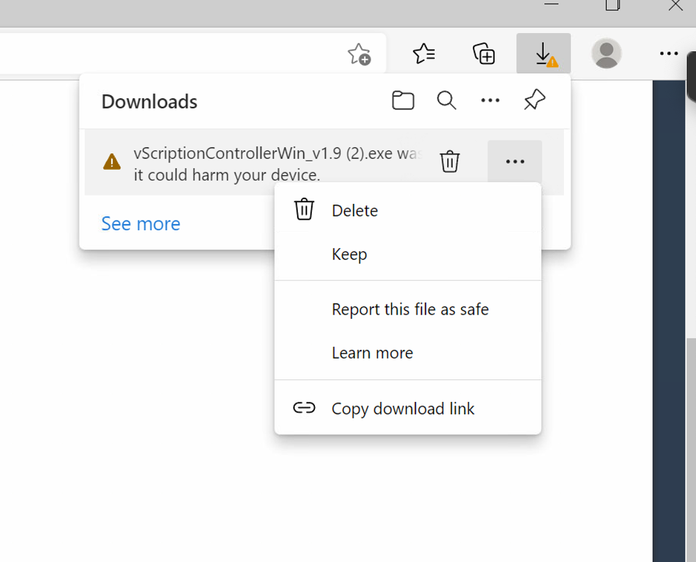
Task: Add this page to favorites star icon
Action: pos(359,54)
